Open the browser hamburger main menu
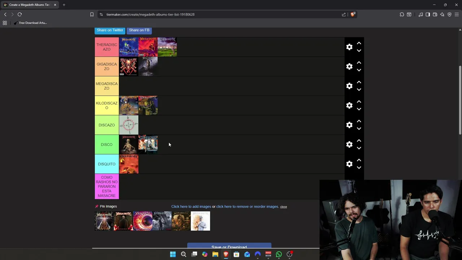This screenshot has width=462, height=260. 457,14
